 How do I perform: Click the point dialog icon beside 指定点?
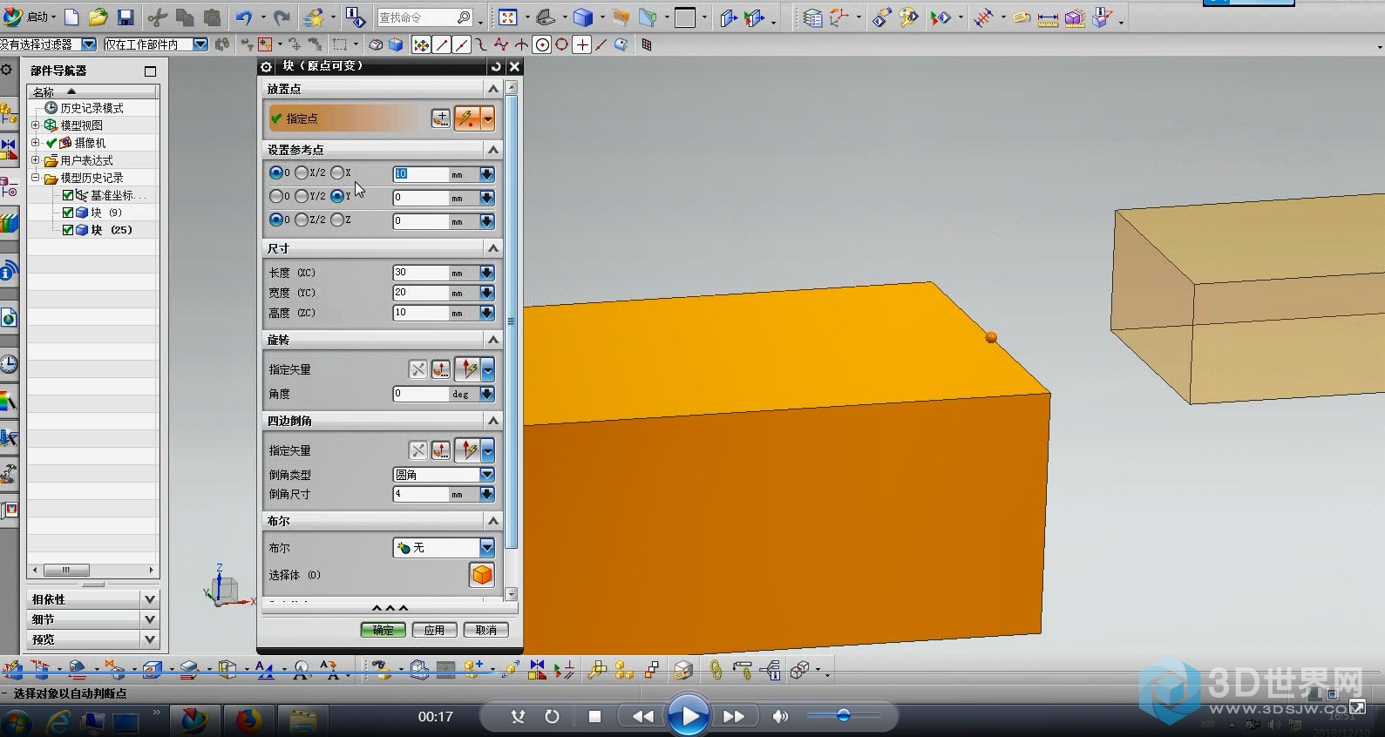441,118
